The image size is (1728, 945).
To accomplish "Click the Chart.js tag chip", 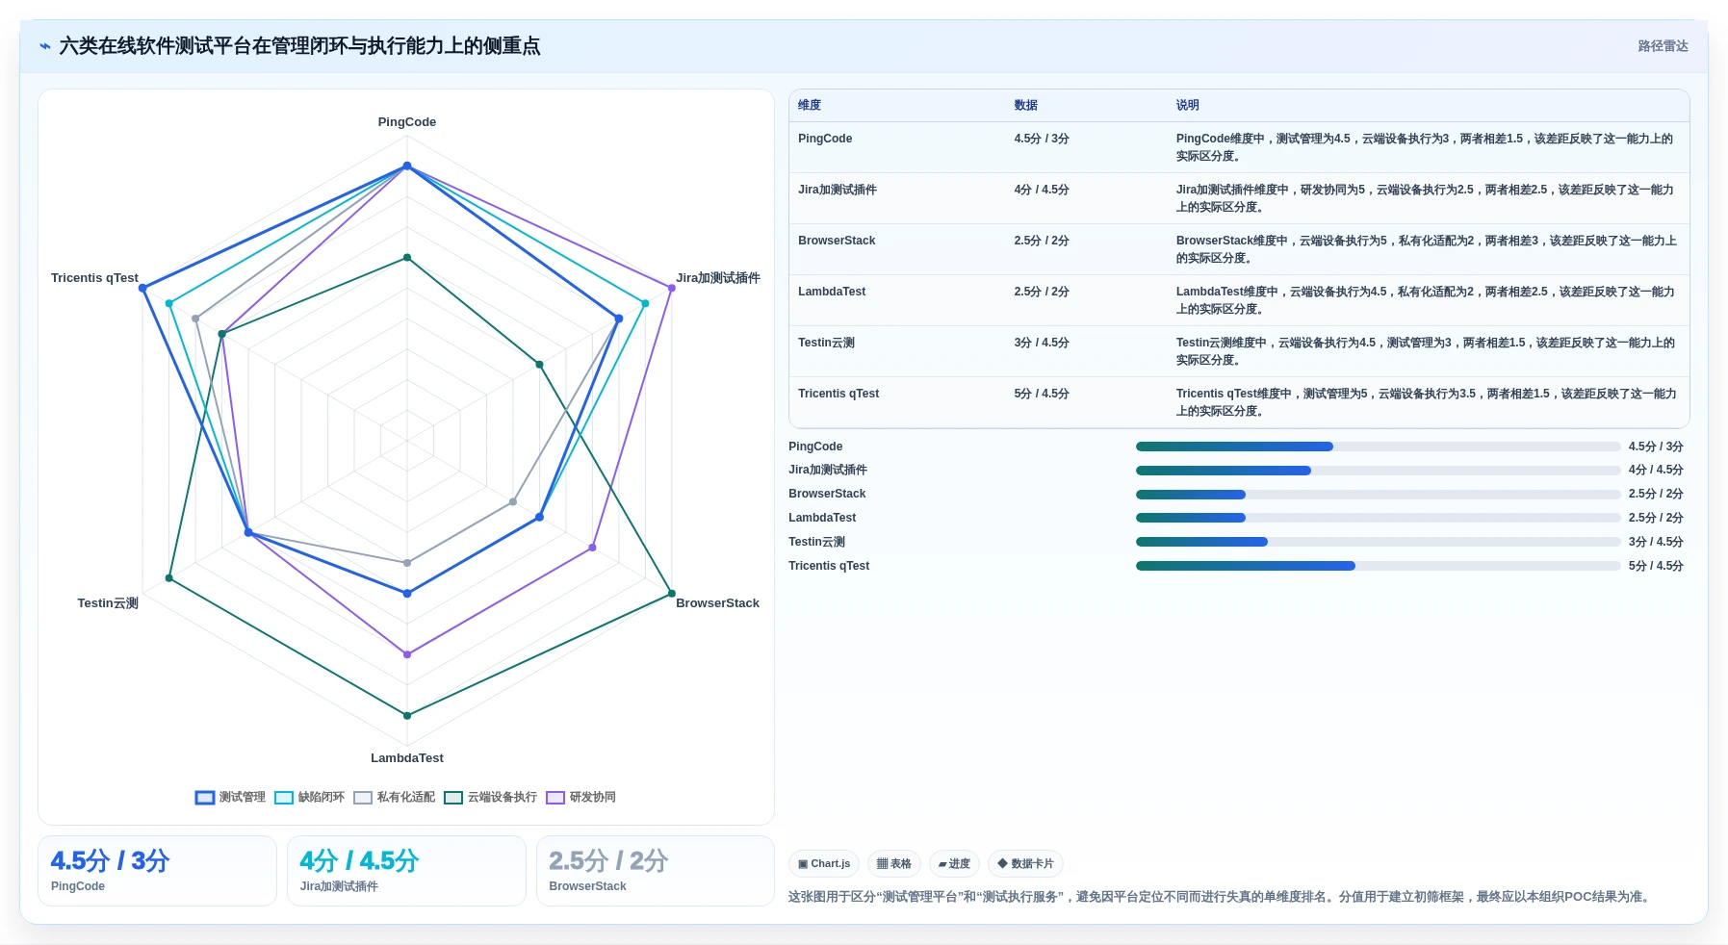I will point(824,863).
